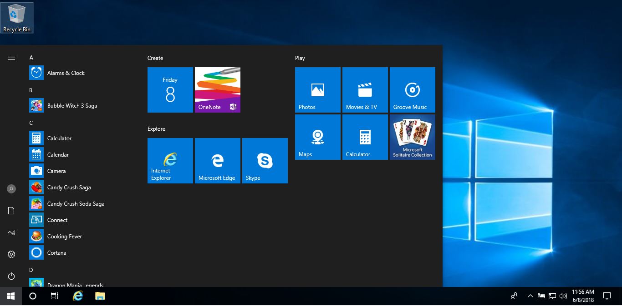Open Settings gear in Start sidebar
This screenshot has width=622, height=306.
[x=11, y=254]
